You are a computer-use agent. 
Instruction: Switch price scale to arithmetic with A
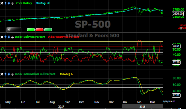pyautogui.click(x=179, y=28)
